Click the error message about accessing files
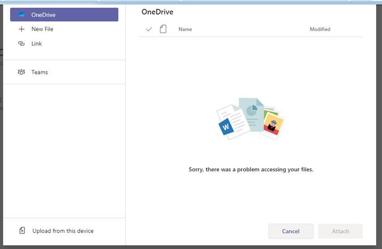 (251, 169)
